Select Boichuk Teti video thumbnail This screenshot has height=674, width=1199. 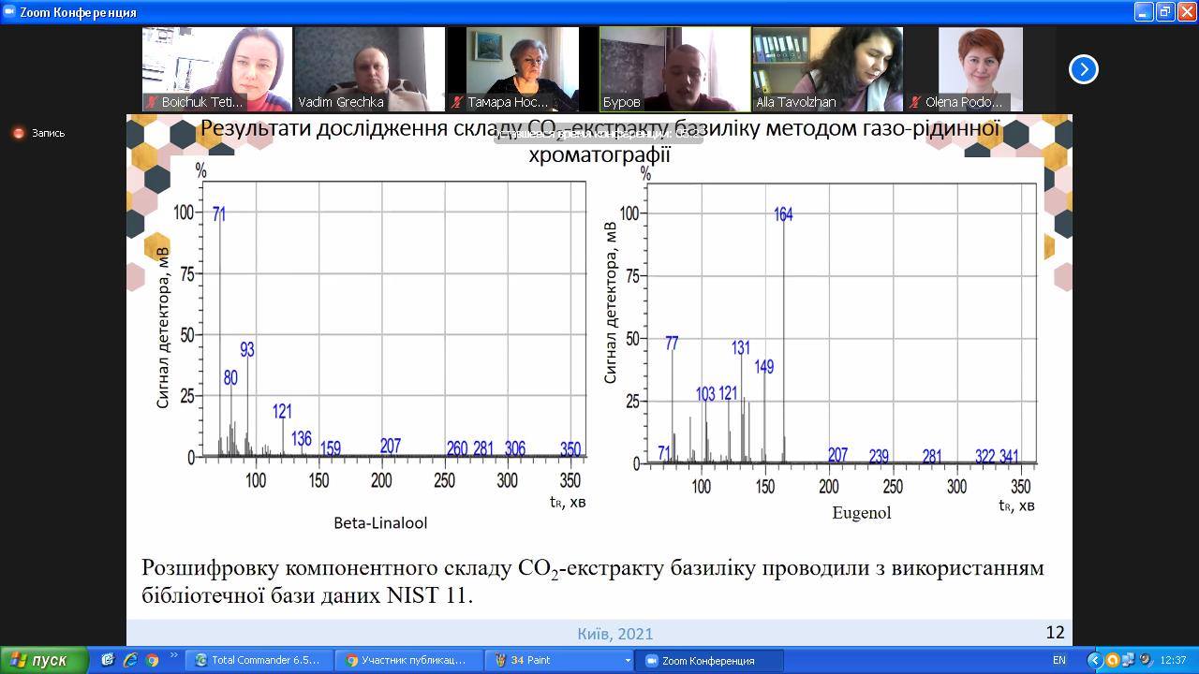217,69
